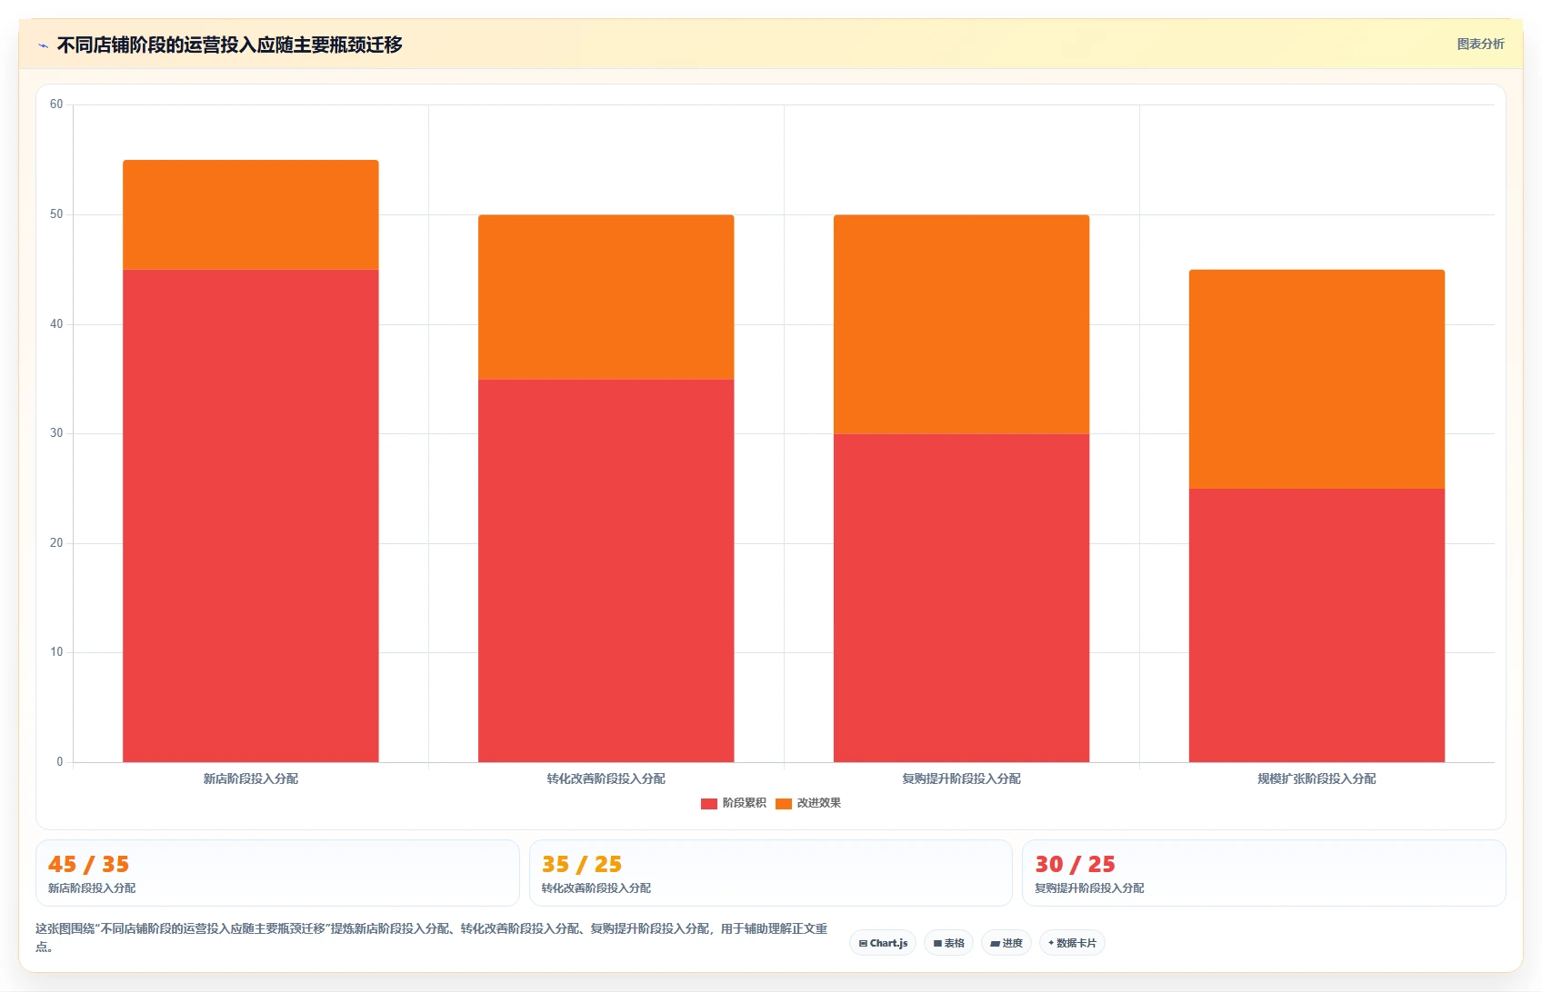Image resolution: width=1542 pixels, height=992 pixels.
Task: Click the title 不同店铺阶段的运营投入应随主要瓶颈迁移
Action: click(x=229, y=45)
